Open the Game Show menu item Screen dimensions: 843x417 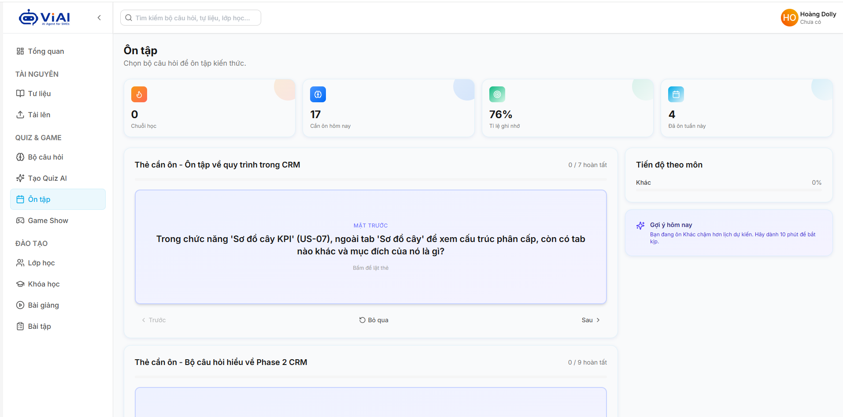(58, 220)
